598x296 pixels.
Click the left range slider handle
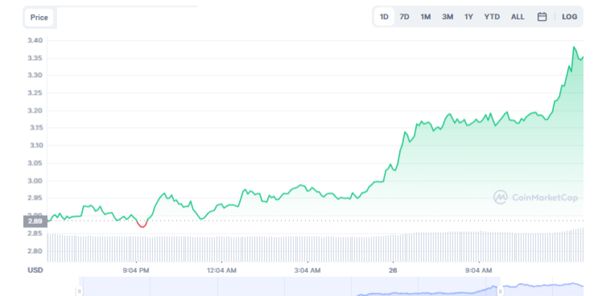(x=79, y=291)
